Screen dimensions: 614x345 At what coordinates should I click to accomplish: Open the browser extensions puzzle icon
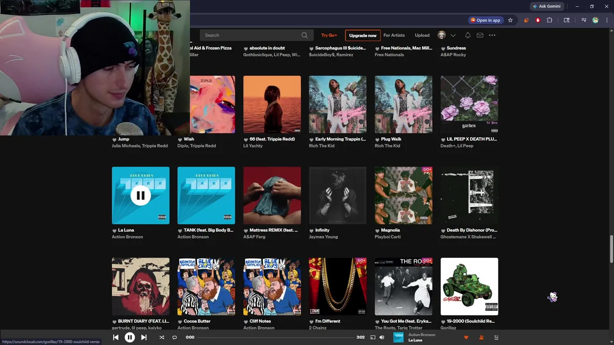(x=550, y=20)
